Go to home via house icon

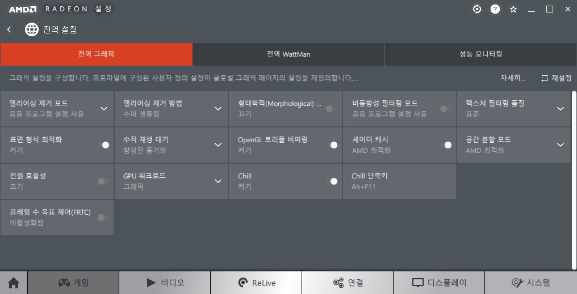point(14,283)
